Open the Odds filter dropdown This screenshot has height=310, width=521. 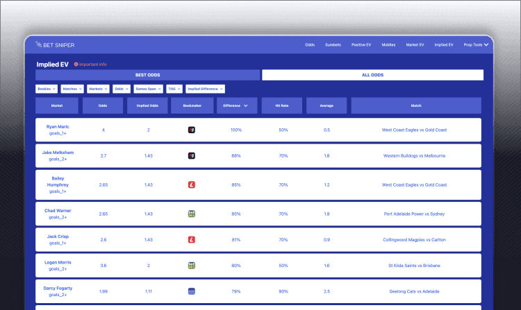pos(122,89)
